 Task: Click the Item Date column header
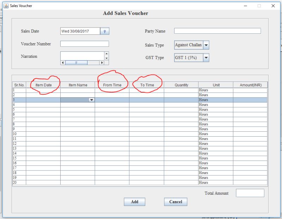tap(43, 85)
